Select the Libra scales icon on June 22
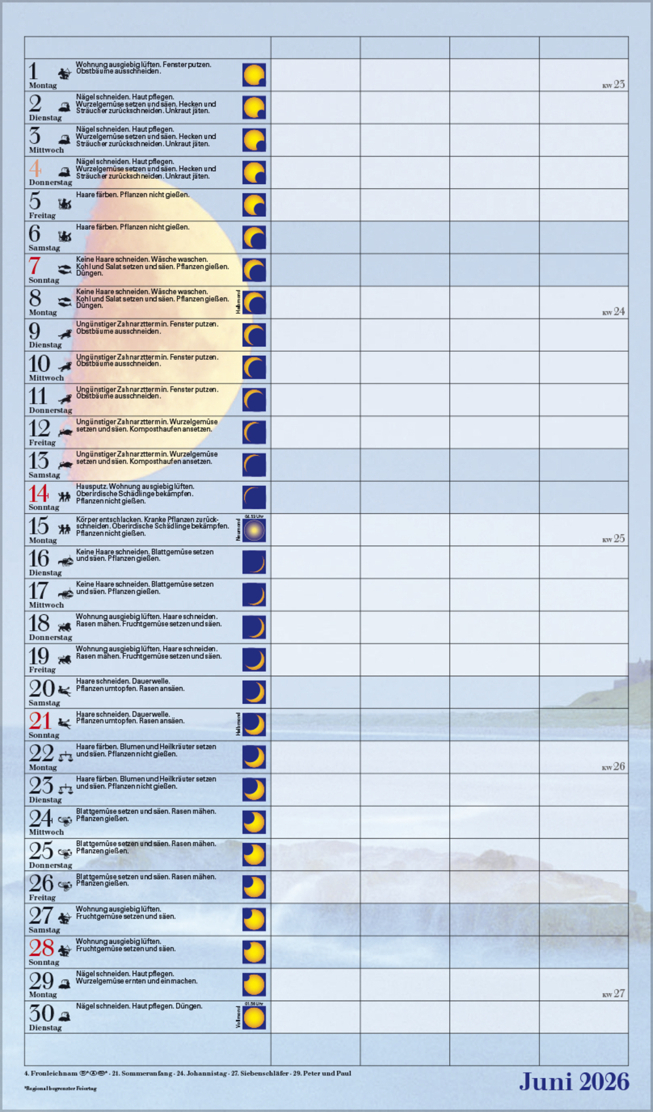Viewport: 653px width, 1112px height. click(x=65, y=756)
